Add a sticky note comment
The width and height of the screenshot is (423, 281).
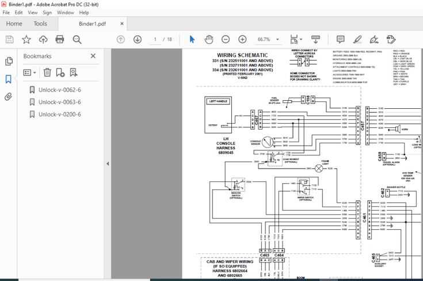coord(341,39)
